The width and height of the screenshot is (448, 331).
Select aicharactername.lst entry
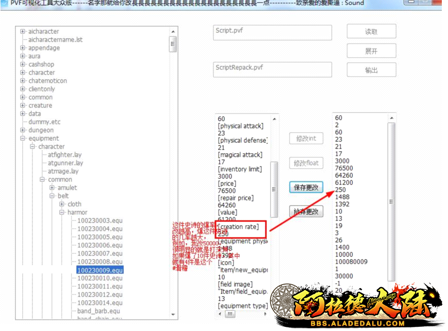point(55,40)
